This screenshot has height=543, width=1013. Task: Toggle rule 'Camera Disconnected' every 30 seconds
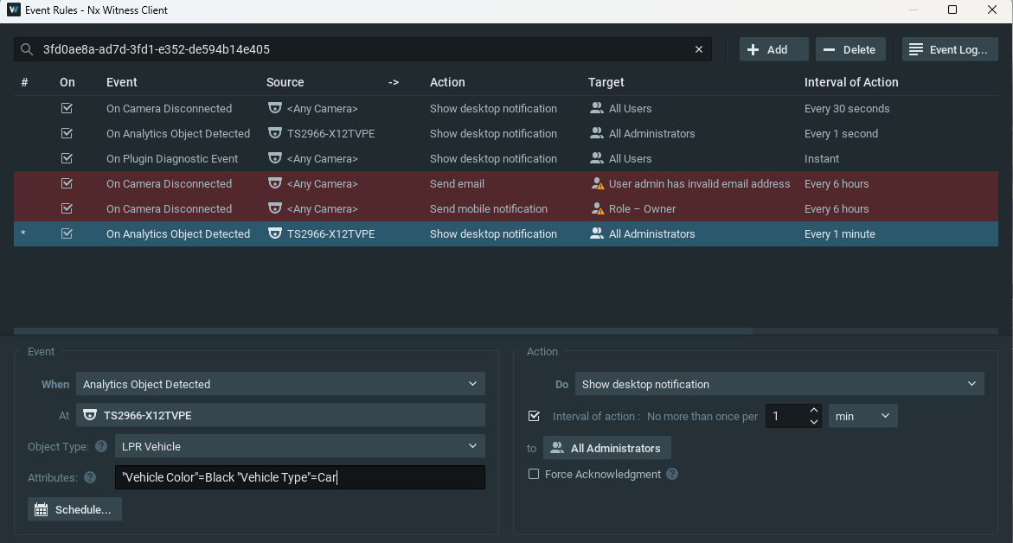click(x=67, y=108)
